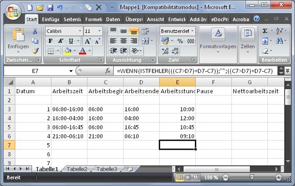
Task: Click the horizontal scrollbar thumb
Action: [217, 169]
